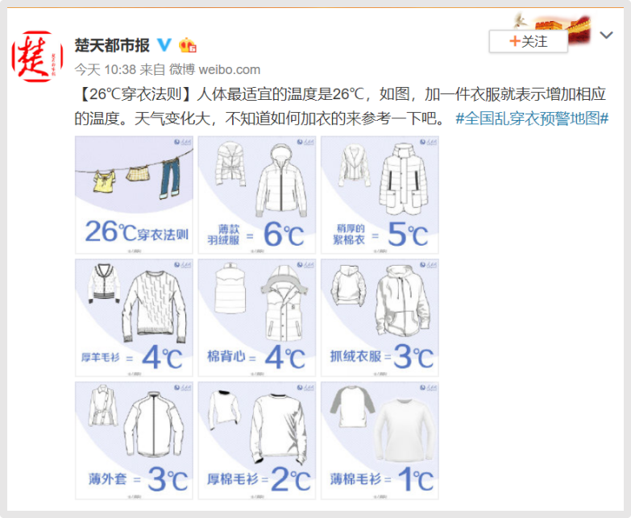Open the post options chevron menu

(x=606, y=35)
